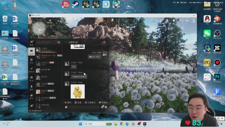Open QQ desktop shortcut

click(207, 20)
